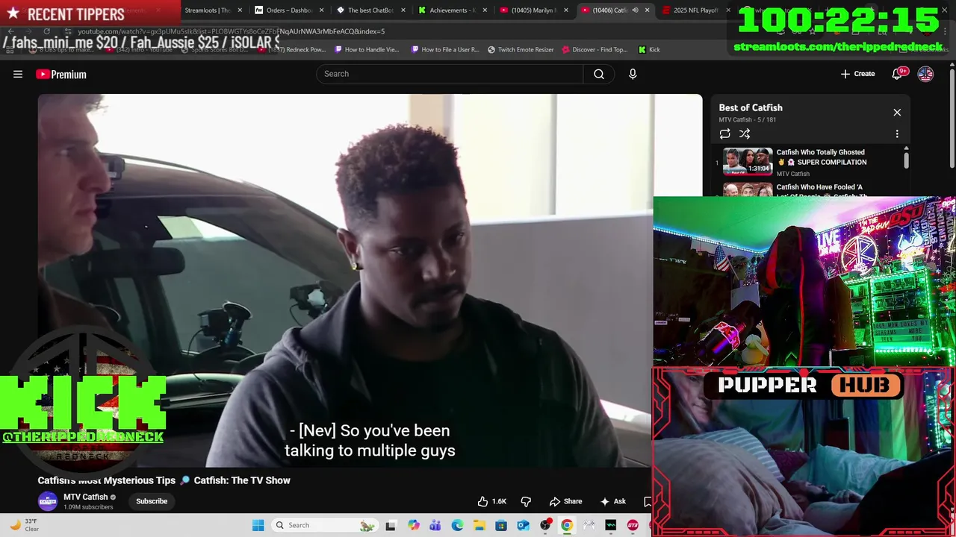The image size is (956, 537).
Task: Open the account avatar menu
Action: [x=925, y=74]
